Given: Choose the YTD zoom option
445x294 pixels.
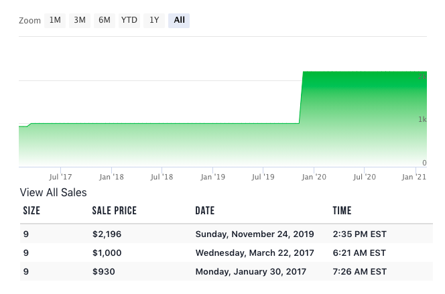Looking at the screenshot, I should point(129,20).
